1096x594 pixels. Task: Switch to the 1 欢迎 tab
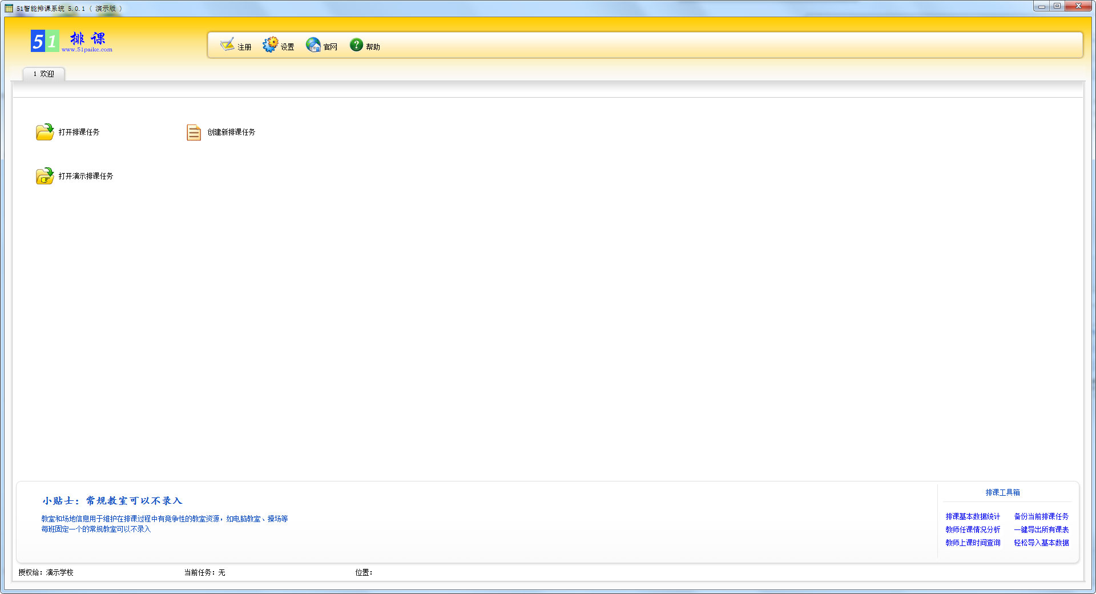[44, 74]
